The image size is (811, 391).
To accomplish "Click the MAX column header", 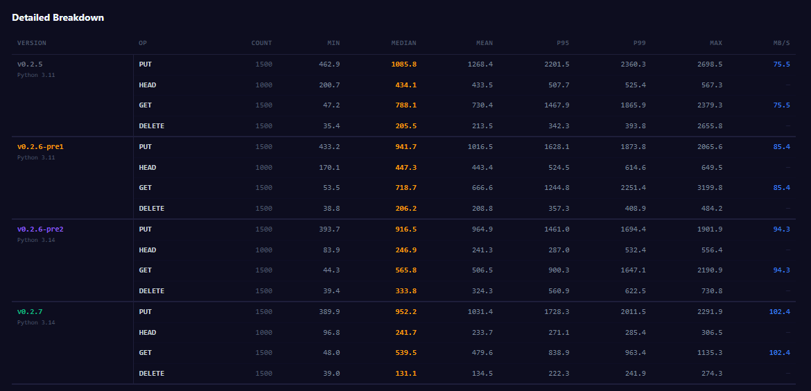I will [x=715, y=43].
